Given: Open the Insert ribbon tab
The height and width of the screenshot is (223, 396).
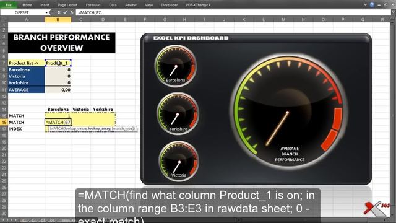Looking at the screenshot, I should point(45,5).
